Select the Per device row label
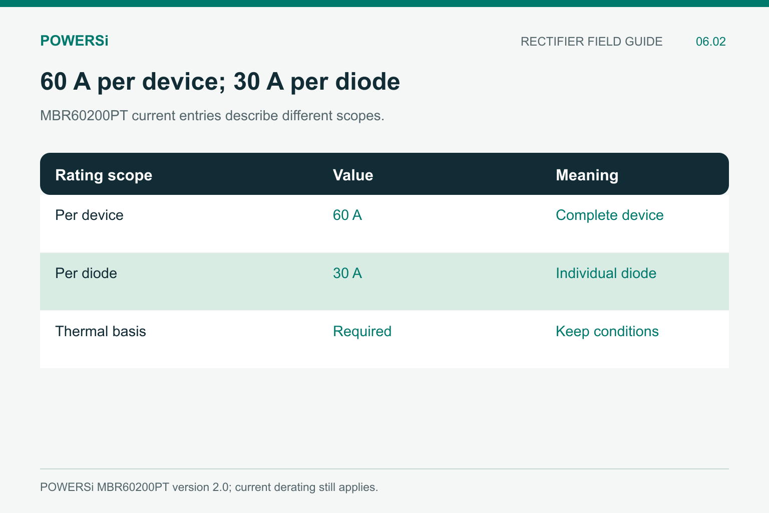The image size is (769, 513). [x=89, y=215]
